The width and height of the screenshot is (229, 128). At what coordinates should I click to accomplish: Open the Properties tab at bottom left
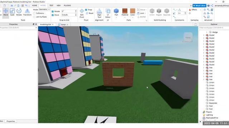(x=11, y=121)
